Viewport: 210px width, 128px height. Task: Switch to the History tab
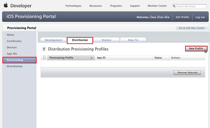click(x=106, y=40)
